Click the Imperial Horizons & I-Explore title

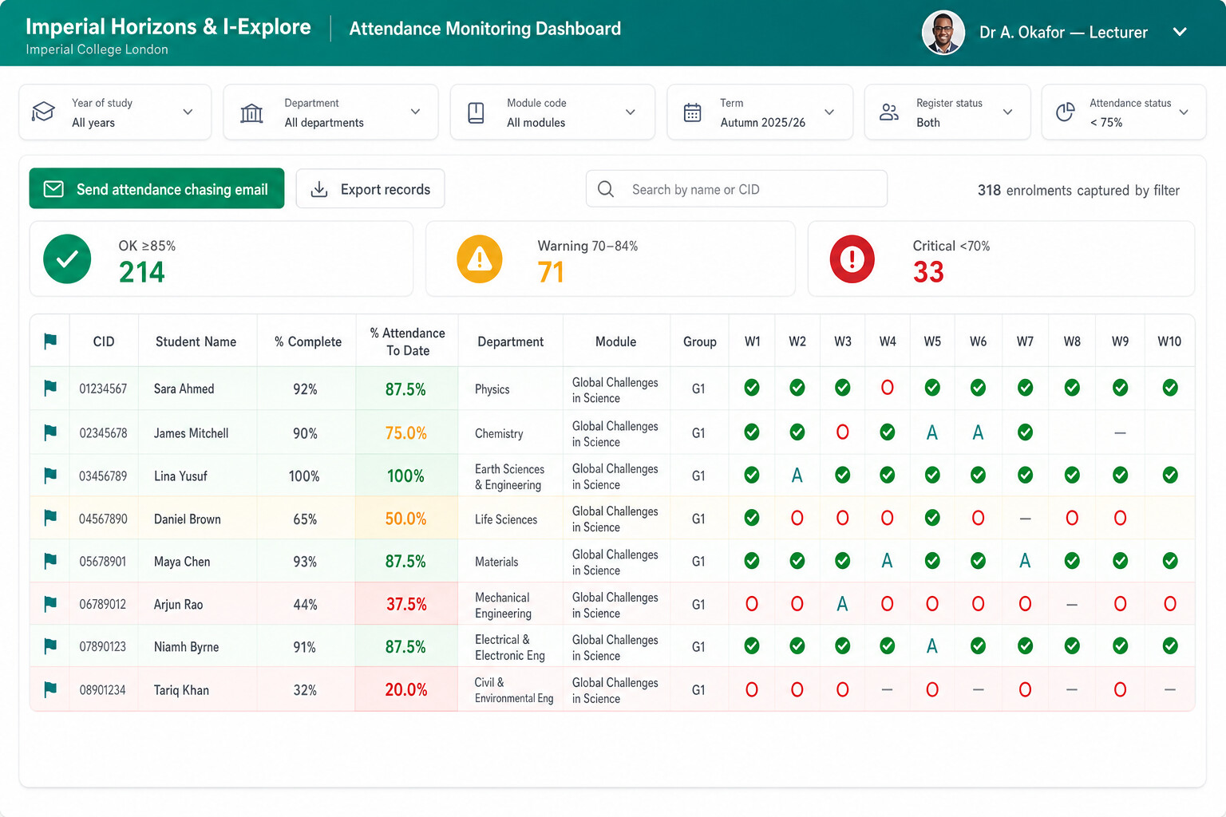[168, 26]
